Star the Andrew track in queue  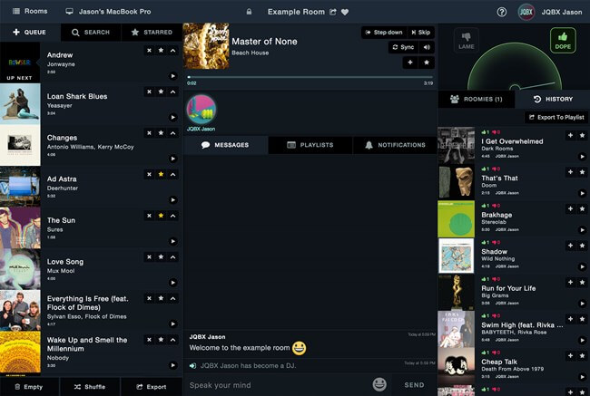point(161,51)
